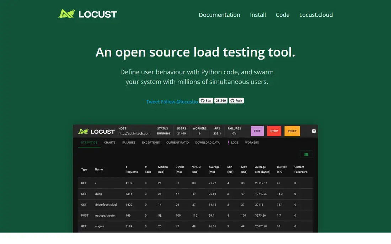This screenshot has height=244, width=391.
Task: Click the 233.1 RPS value
Action: 217,134
